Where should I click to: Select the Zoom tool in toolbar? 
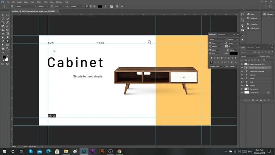[x=7, y=49]
